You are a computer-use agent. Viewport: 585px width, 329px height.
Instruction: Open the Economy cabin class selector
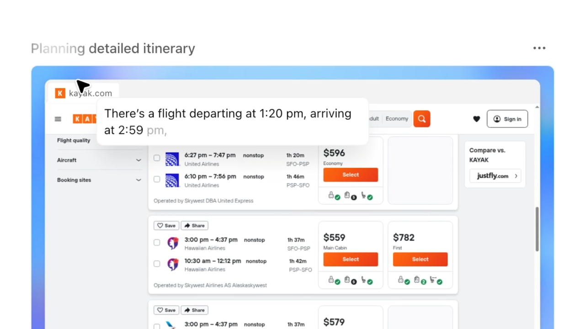click(397, 119)
